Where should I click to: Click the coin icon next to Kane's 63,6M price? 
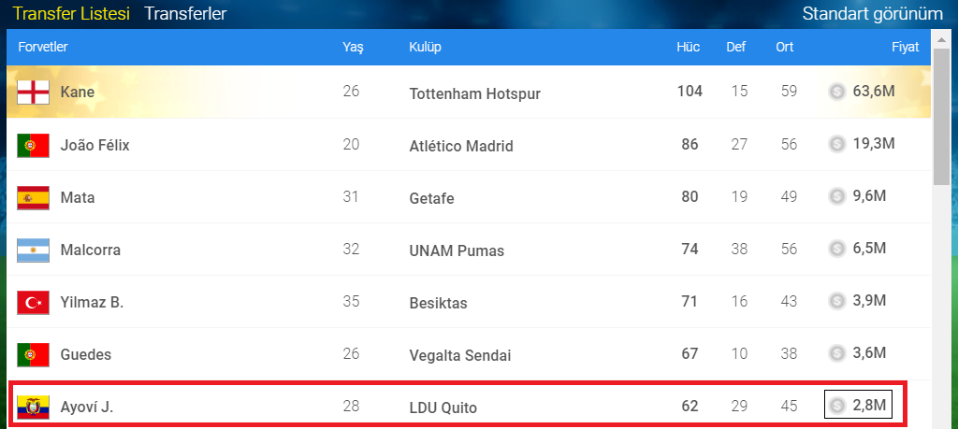[x=837, y=92]
